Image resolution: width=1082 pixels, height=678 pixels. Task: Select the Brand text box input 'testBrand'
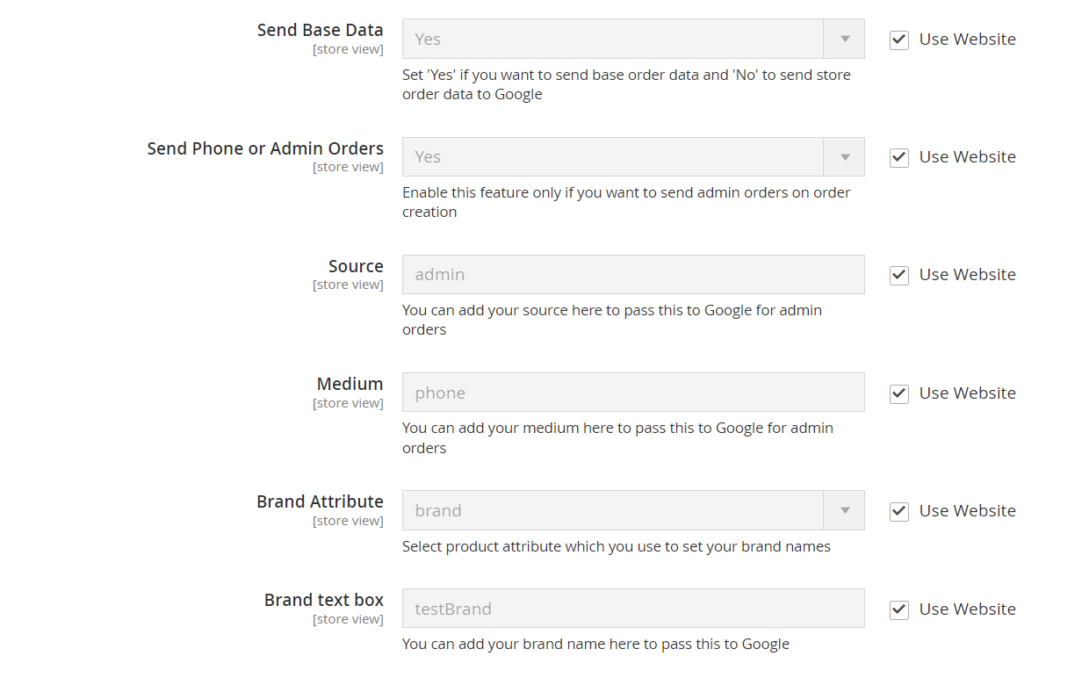[632, 609]
